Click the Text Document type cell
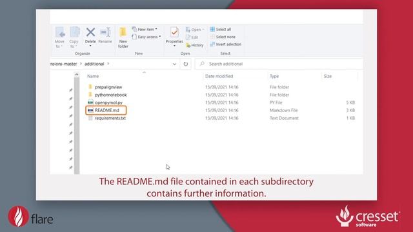The height and width of the screenshot is (232, 413). 284,118
